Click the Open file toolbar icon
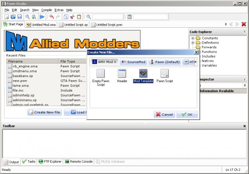The height and width of the screenshot is (174, 249). coord(13,17)
